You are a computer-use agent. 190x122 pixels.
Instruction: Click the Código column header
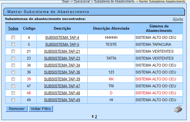pos(29,28)
